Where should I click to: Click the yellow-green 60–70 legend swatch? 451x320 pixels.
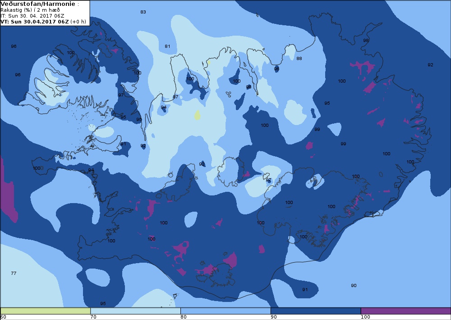[x=46, y=311]
